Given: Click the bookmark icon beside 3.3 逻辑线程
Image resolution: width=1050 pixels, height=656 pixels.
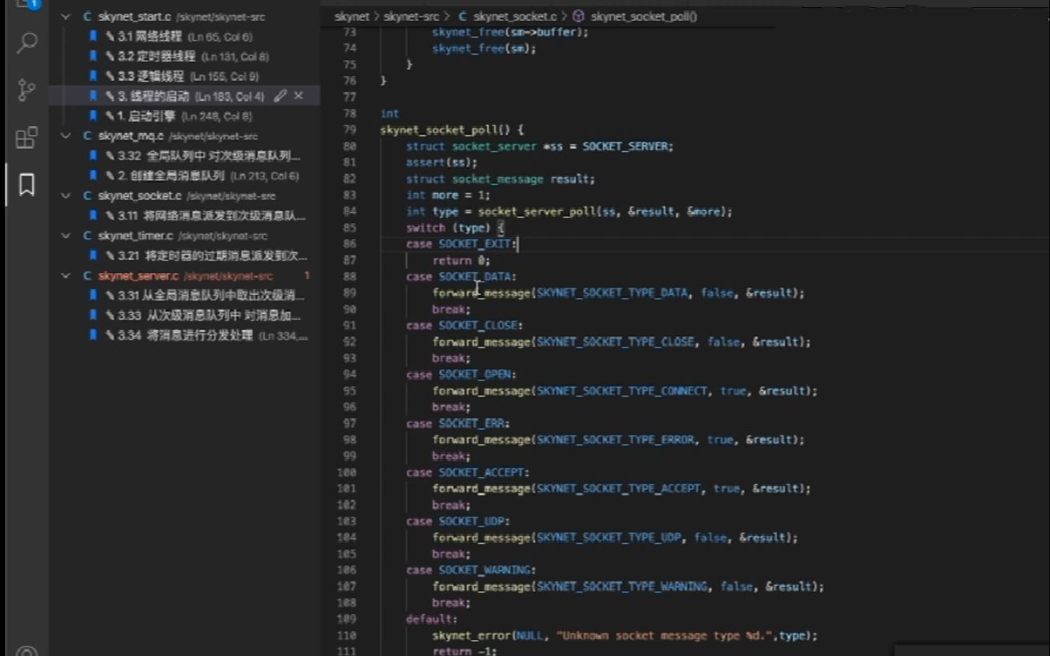Looking at the screenshot, I should (x=93, y=76).
